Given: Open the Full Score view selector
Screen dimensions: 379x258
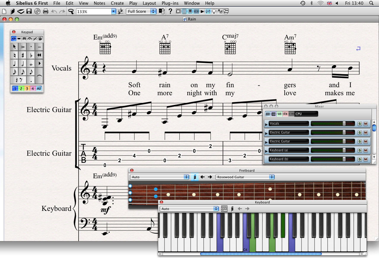Looking at the screenshot, I should [141, 11].
